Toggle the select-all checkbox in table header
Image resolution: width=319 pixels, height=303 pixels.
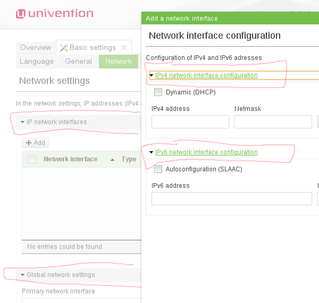(x=32, y=159)
